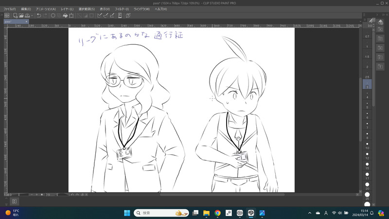389x219 pixels.
Task: Click zoom out minus button below canvas
Action: point(32,195)
